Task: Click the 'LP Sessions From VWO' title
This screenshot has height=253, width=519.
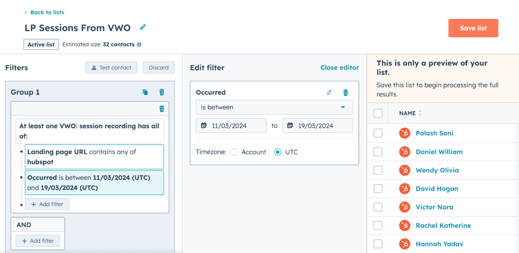Action: 78,28
